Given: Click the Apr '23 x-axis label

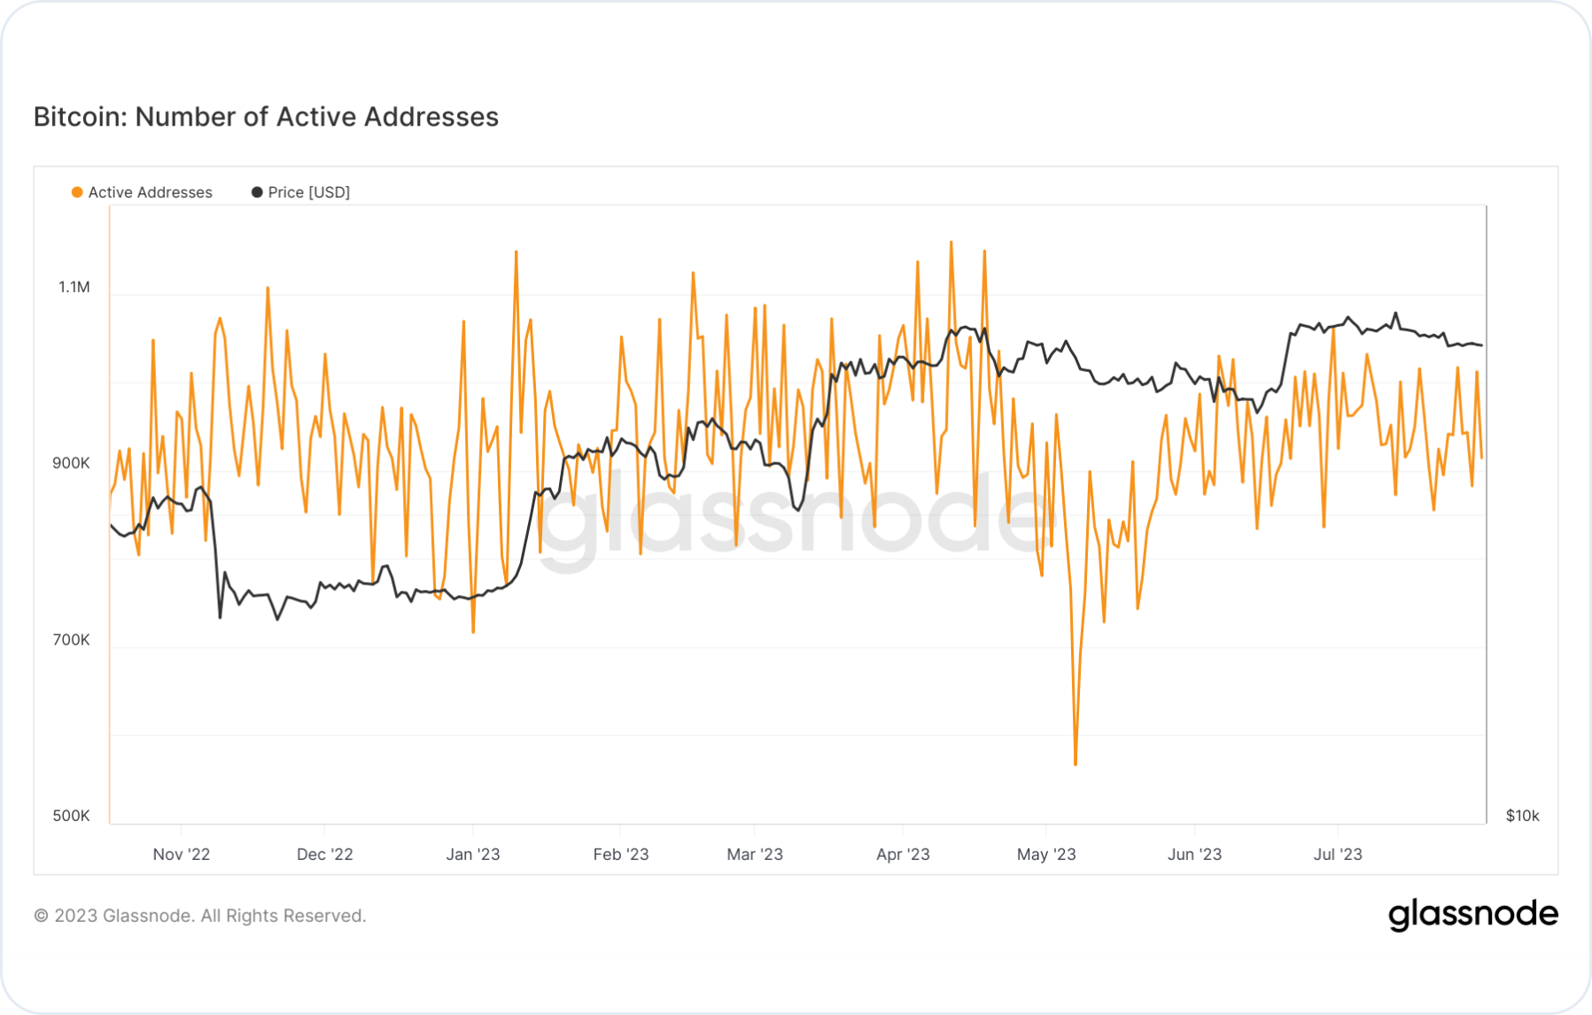Looking at the screenshot, I should tap(903, 854).
